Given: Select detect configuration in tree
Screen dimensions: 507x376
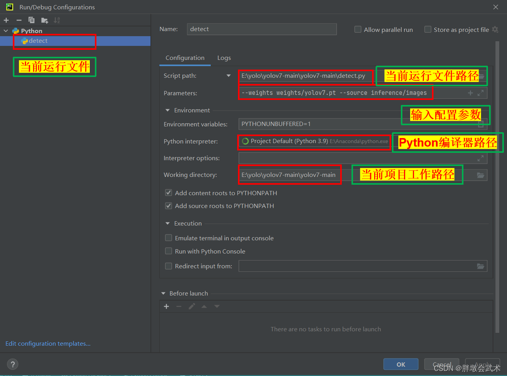Looking at the screenshot, I should click(x=75, y=41).
